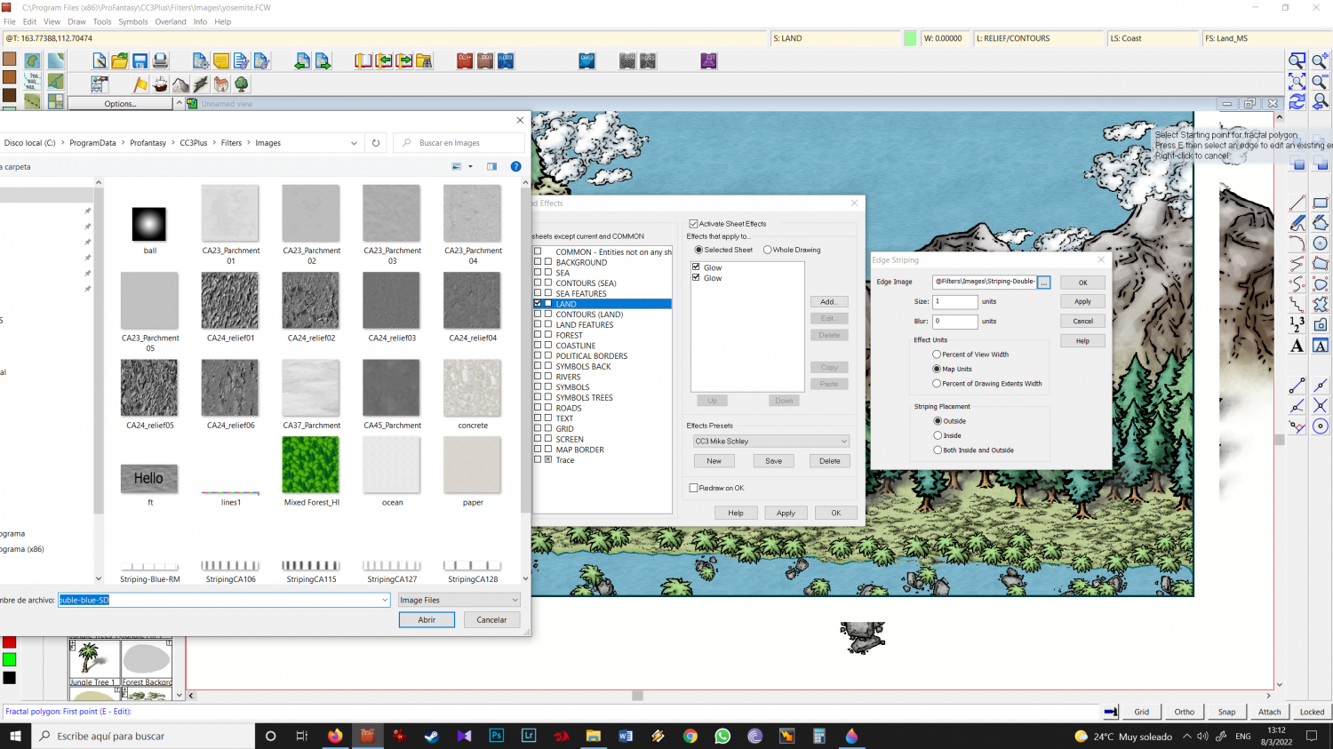Click the Redraw refresh arrows icon
This screenshot has height=749, width=1333.
pyautogui.click(x=1297, y=101)
